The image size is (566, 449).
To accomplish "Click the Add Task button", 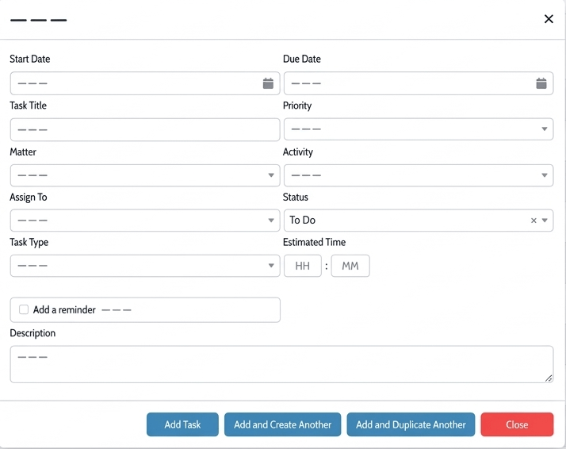I will pos(182,424).
